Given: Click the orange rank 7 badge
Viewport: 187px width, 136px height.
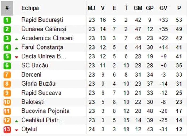Looking at the screenshot, I should tap(7, 75).
